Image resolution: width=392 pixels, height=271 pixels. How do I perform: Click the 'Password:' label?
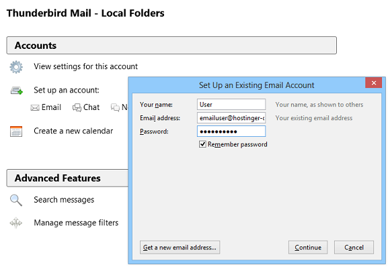pyautogui.click(x=154, y=131)
